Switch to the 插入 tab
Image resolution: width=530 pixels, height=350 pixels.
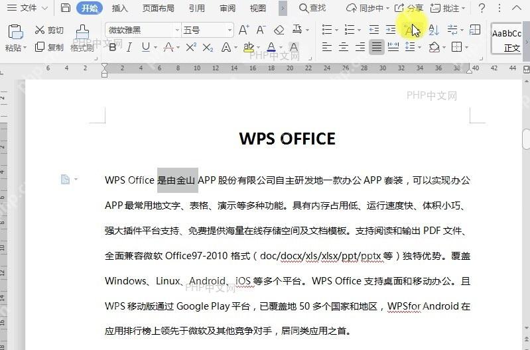point(119,8)
